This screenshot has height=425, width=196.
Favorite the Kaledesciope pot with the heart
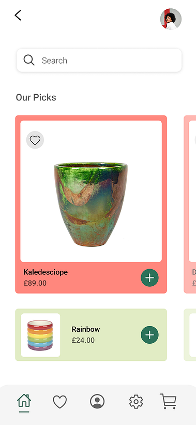(x=35, y=140)
